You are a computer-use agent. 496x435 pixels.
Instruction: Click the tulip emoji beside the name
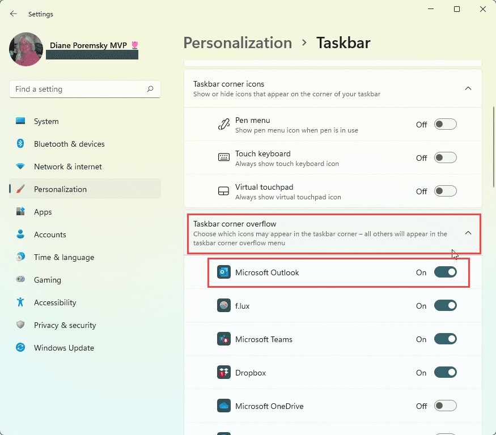pyautogui.click(x=135, y=45)
